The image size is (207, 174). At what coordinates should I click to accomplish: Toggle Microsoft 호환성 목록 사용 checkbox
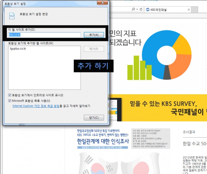click(x=10, y=101)
